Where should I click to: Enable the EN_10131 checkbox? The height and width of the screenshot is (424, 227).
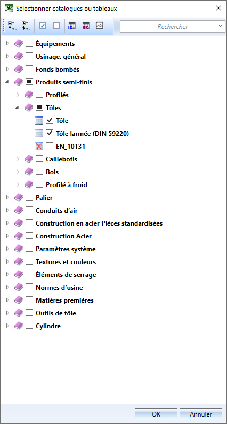click(x=50, y=146)
